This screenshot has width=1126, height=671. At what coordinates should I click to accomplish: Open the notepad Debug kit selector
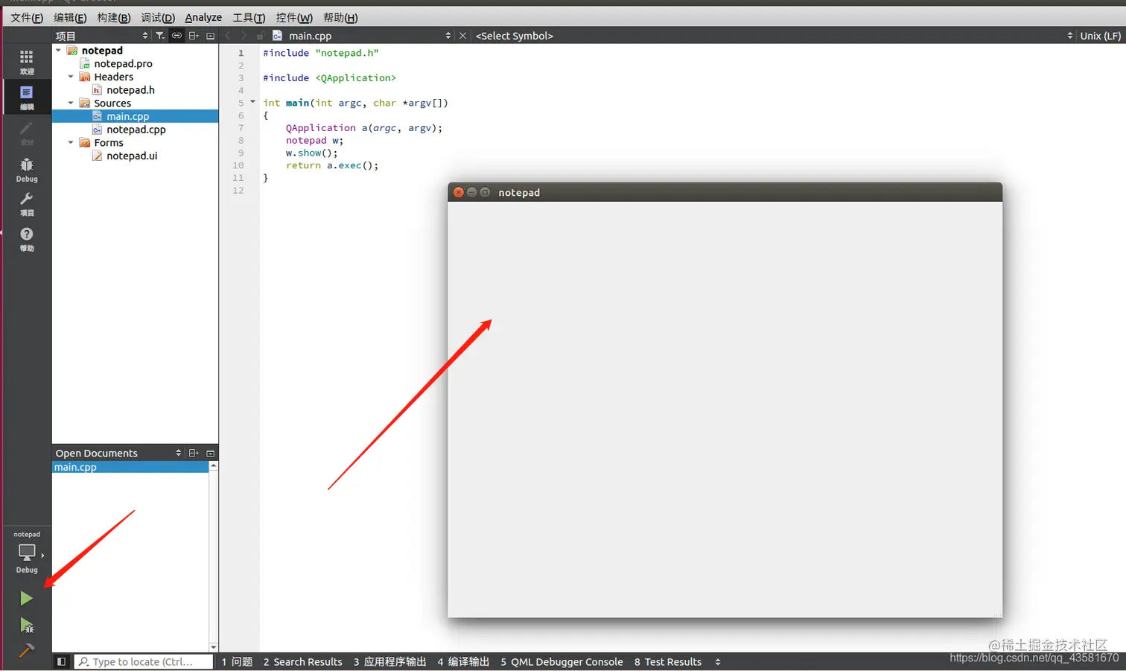[26, 554]
